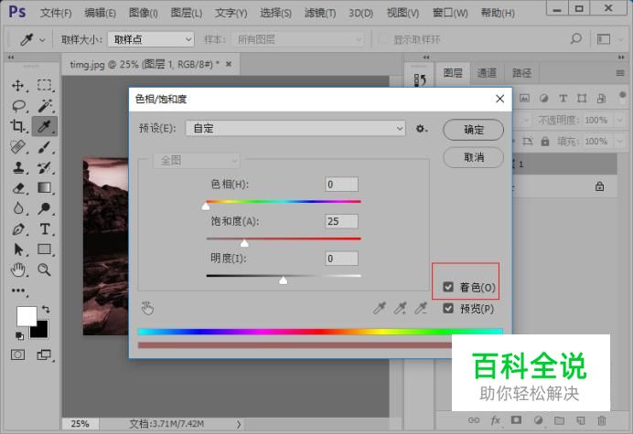Image resolution: width=633 pixels, height=434 pixels.
Task: Swap foreground and background colors
Action: point(46,309)
